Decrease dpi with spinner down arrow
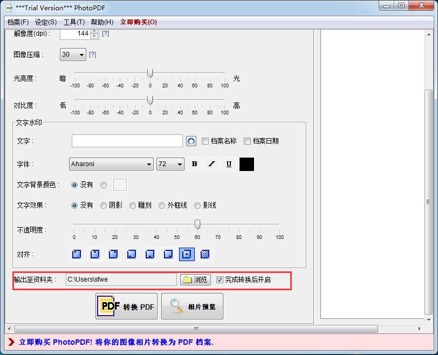The height and width of the screenshot is (355, 438). coord(94,36)
